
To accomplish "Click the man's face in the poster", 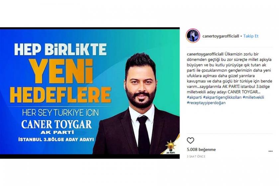I will [140, 85].
